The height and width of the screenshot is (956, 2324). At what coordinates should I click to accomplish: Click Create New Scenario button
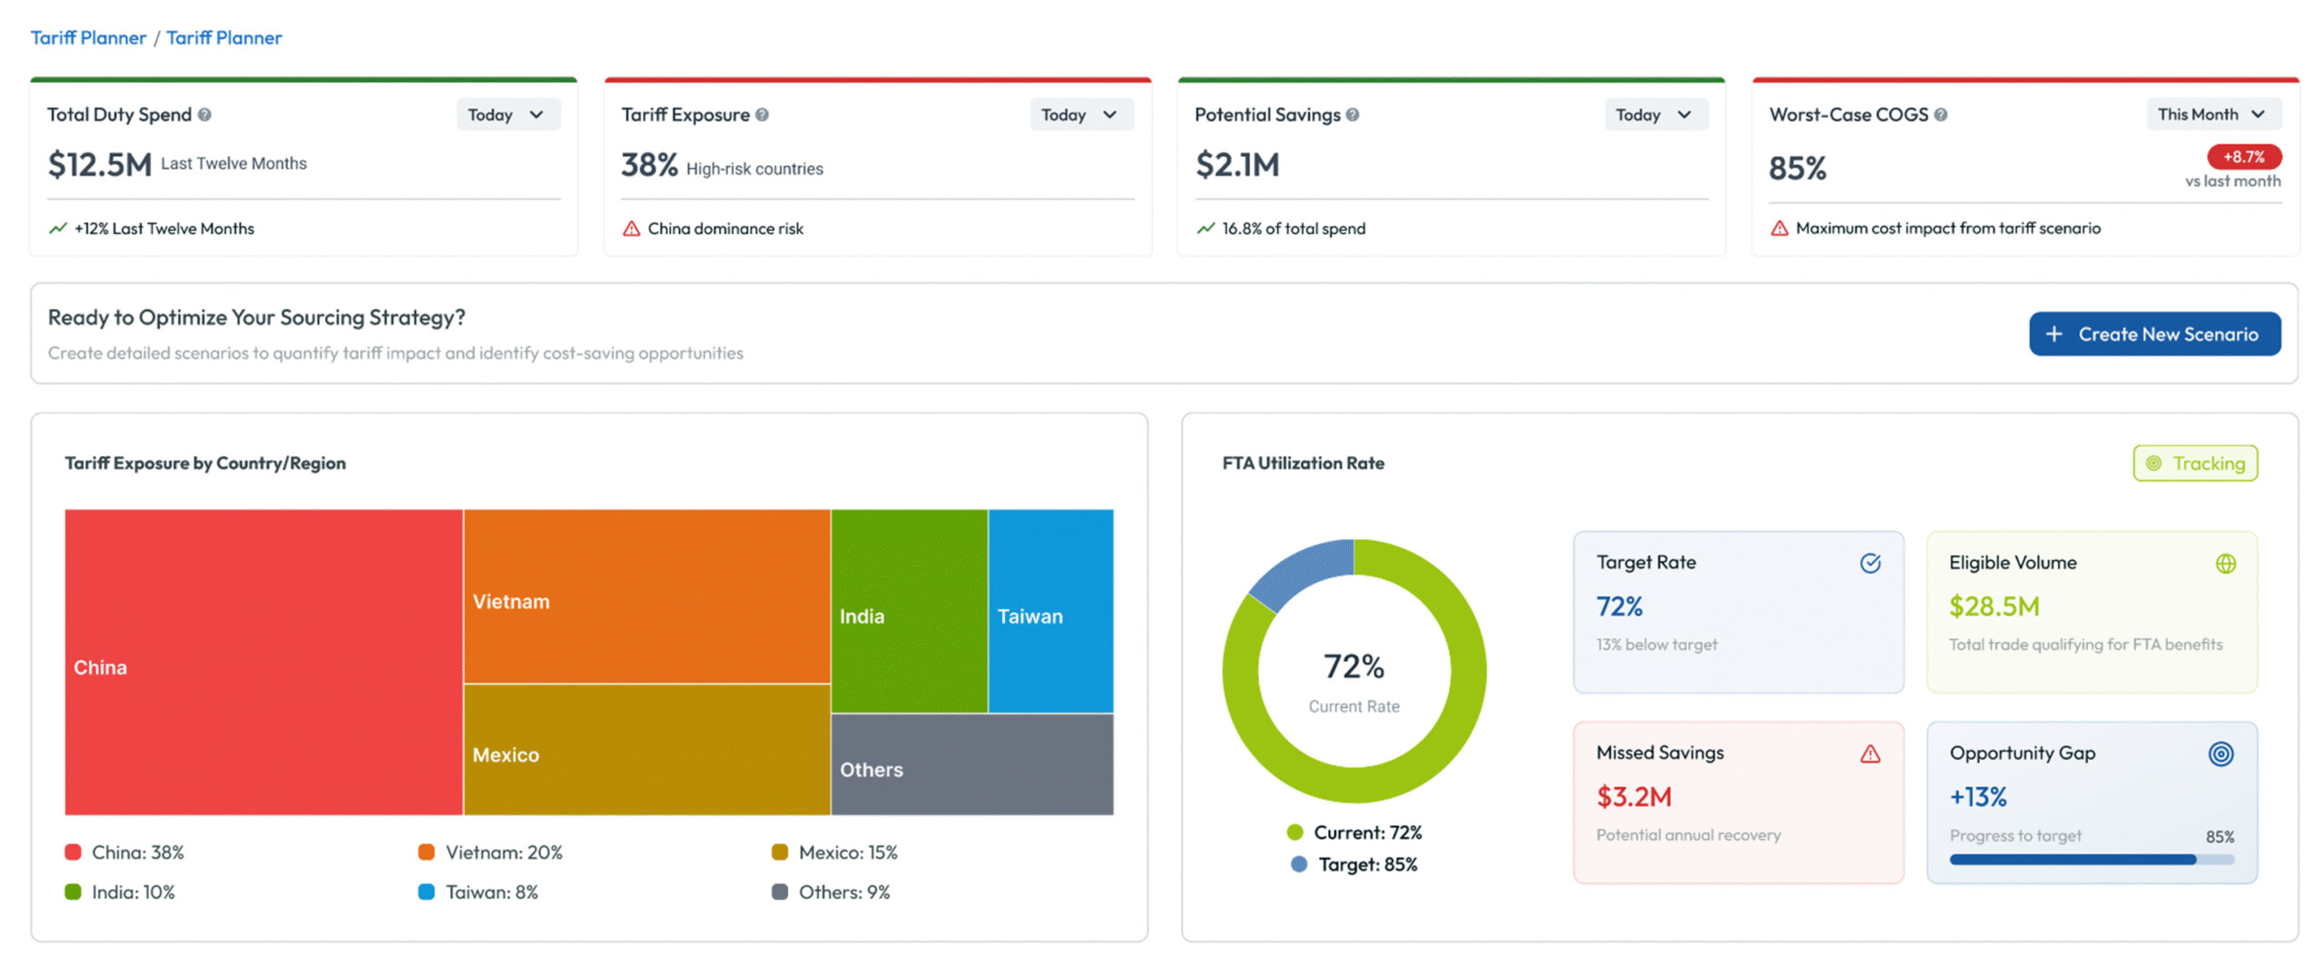[x=2153, y=334]
